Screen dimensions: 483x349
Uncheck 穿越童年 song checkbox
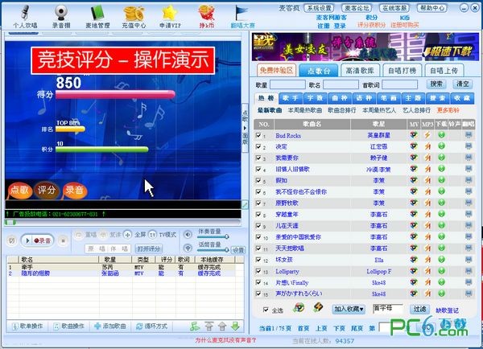(258, 214)
